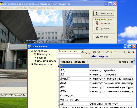This screenshot has width=137, height=108.
Task: Select Специальности in the tree
Action: 47,61
